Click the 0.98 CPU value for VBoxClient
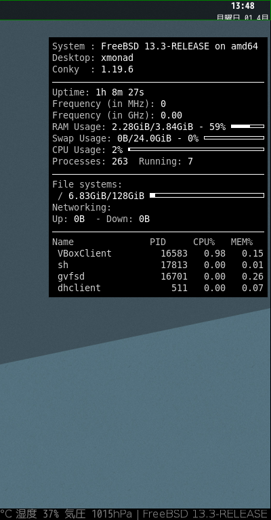The image size is (271, 520). [215, 254]
